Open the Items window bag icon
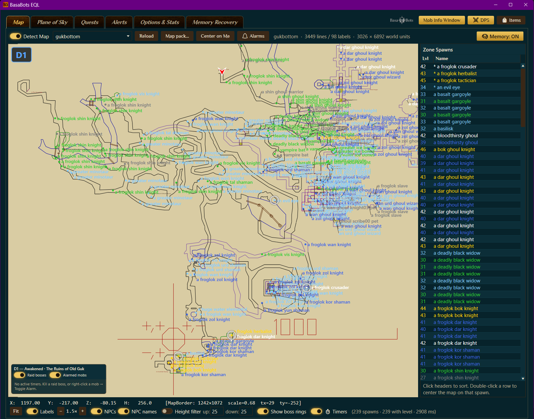 click(511, 20)
